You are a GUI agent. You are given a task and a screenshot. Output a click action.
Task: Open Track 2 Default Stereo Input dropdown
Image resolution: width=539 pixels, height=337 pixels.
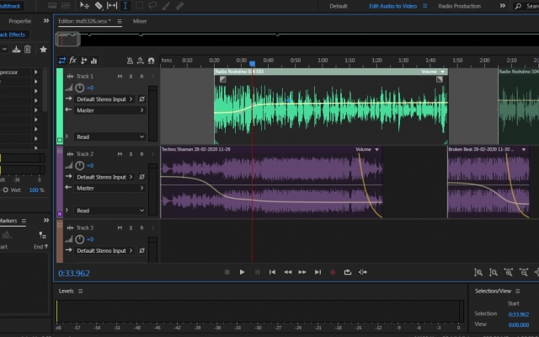click(104, 177)
